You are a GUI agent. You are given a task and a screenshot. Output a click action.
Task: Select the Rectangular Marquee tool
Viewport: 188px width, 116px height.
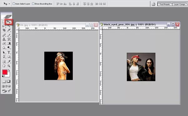pyautogui.click(x=3, y=22)
